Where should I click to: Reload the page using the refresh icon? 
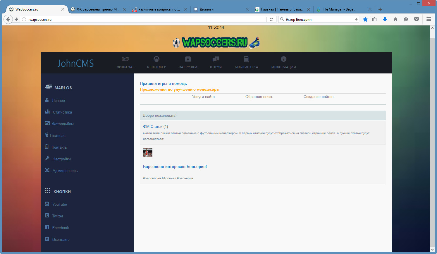[x=271, y=19]
